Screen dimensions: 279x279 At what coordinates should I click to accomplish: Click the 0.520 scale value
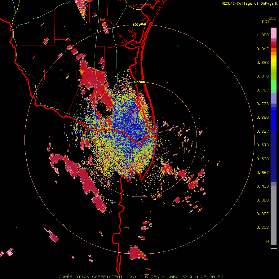point(263,159)
